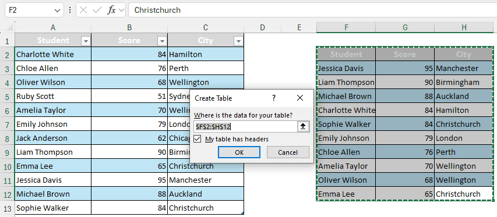The image size is (497, 217).
Task: Click the Insert Function fx icon
Action: 111,10
